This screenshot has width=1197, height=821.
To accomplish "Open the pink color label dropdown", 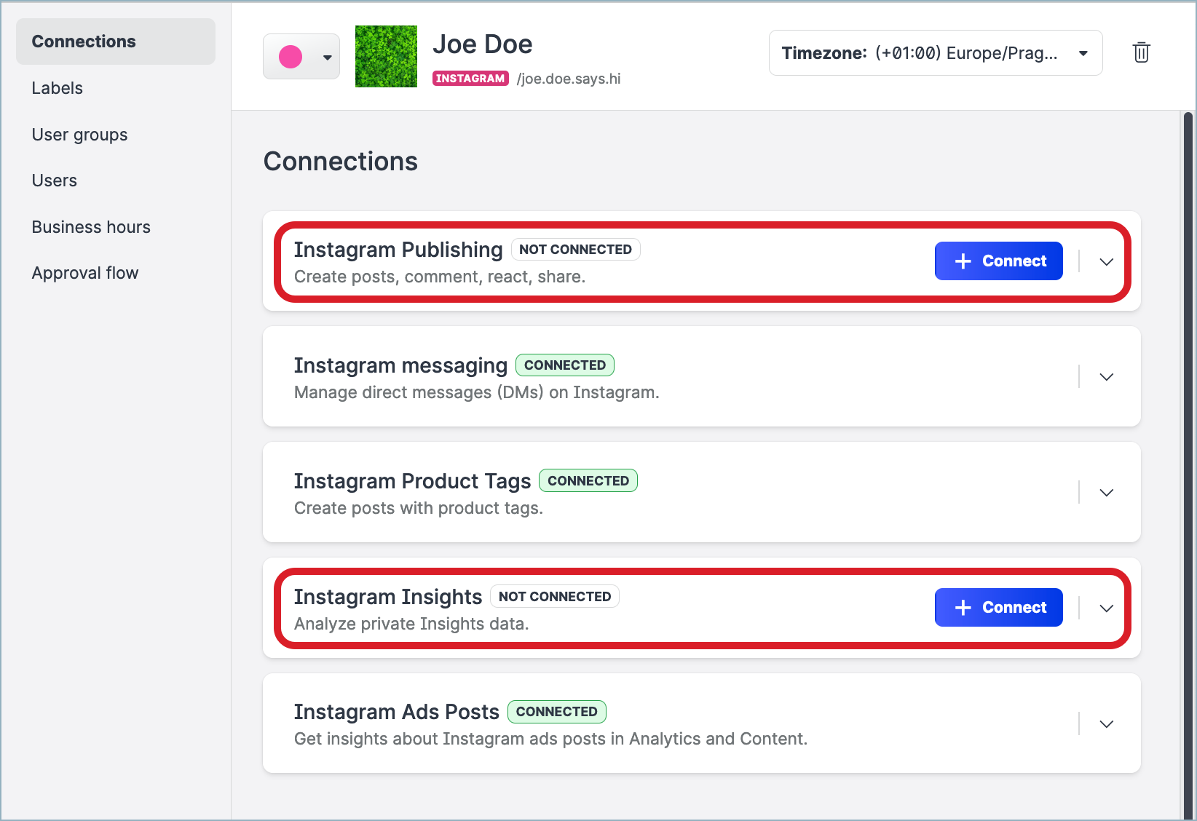I will click(x=301, y=57).
